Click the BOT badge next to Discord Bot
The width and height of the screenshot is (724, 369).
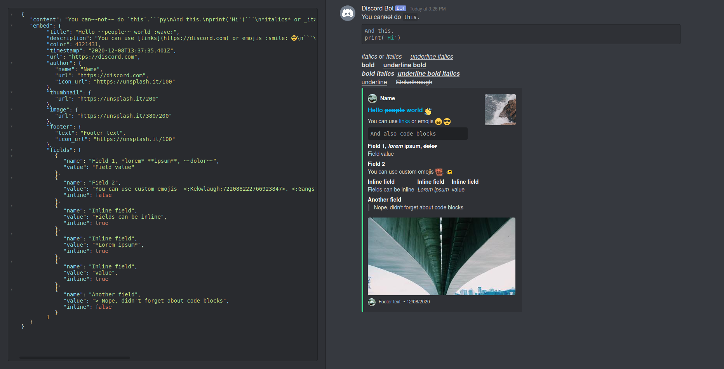click(x=400, y=8)
